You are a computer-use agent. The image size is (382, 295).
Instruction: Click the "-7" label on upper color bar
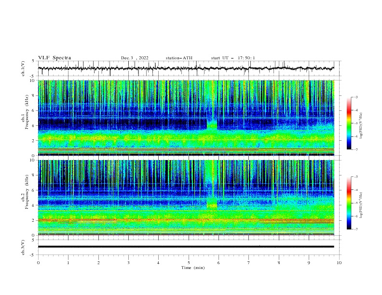pos(355,149)
